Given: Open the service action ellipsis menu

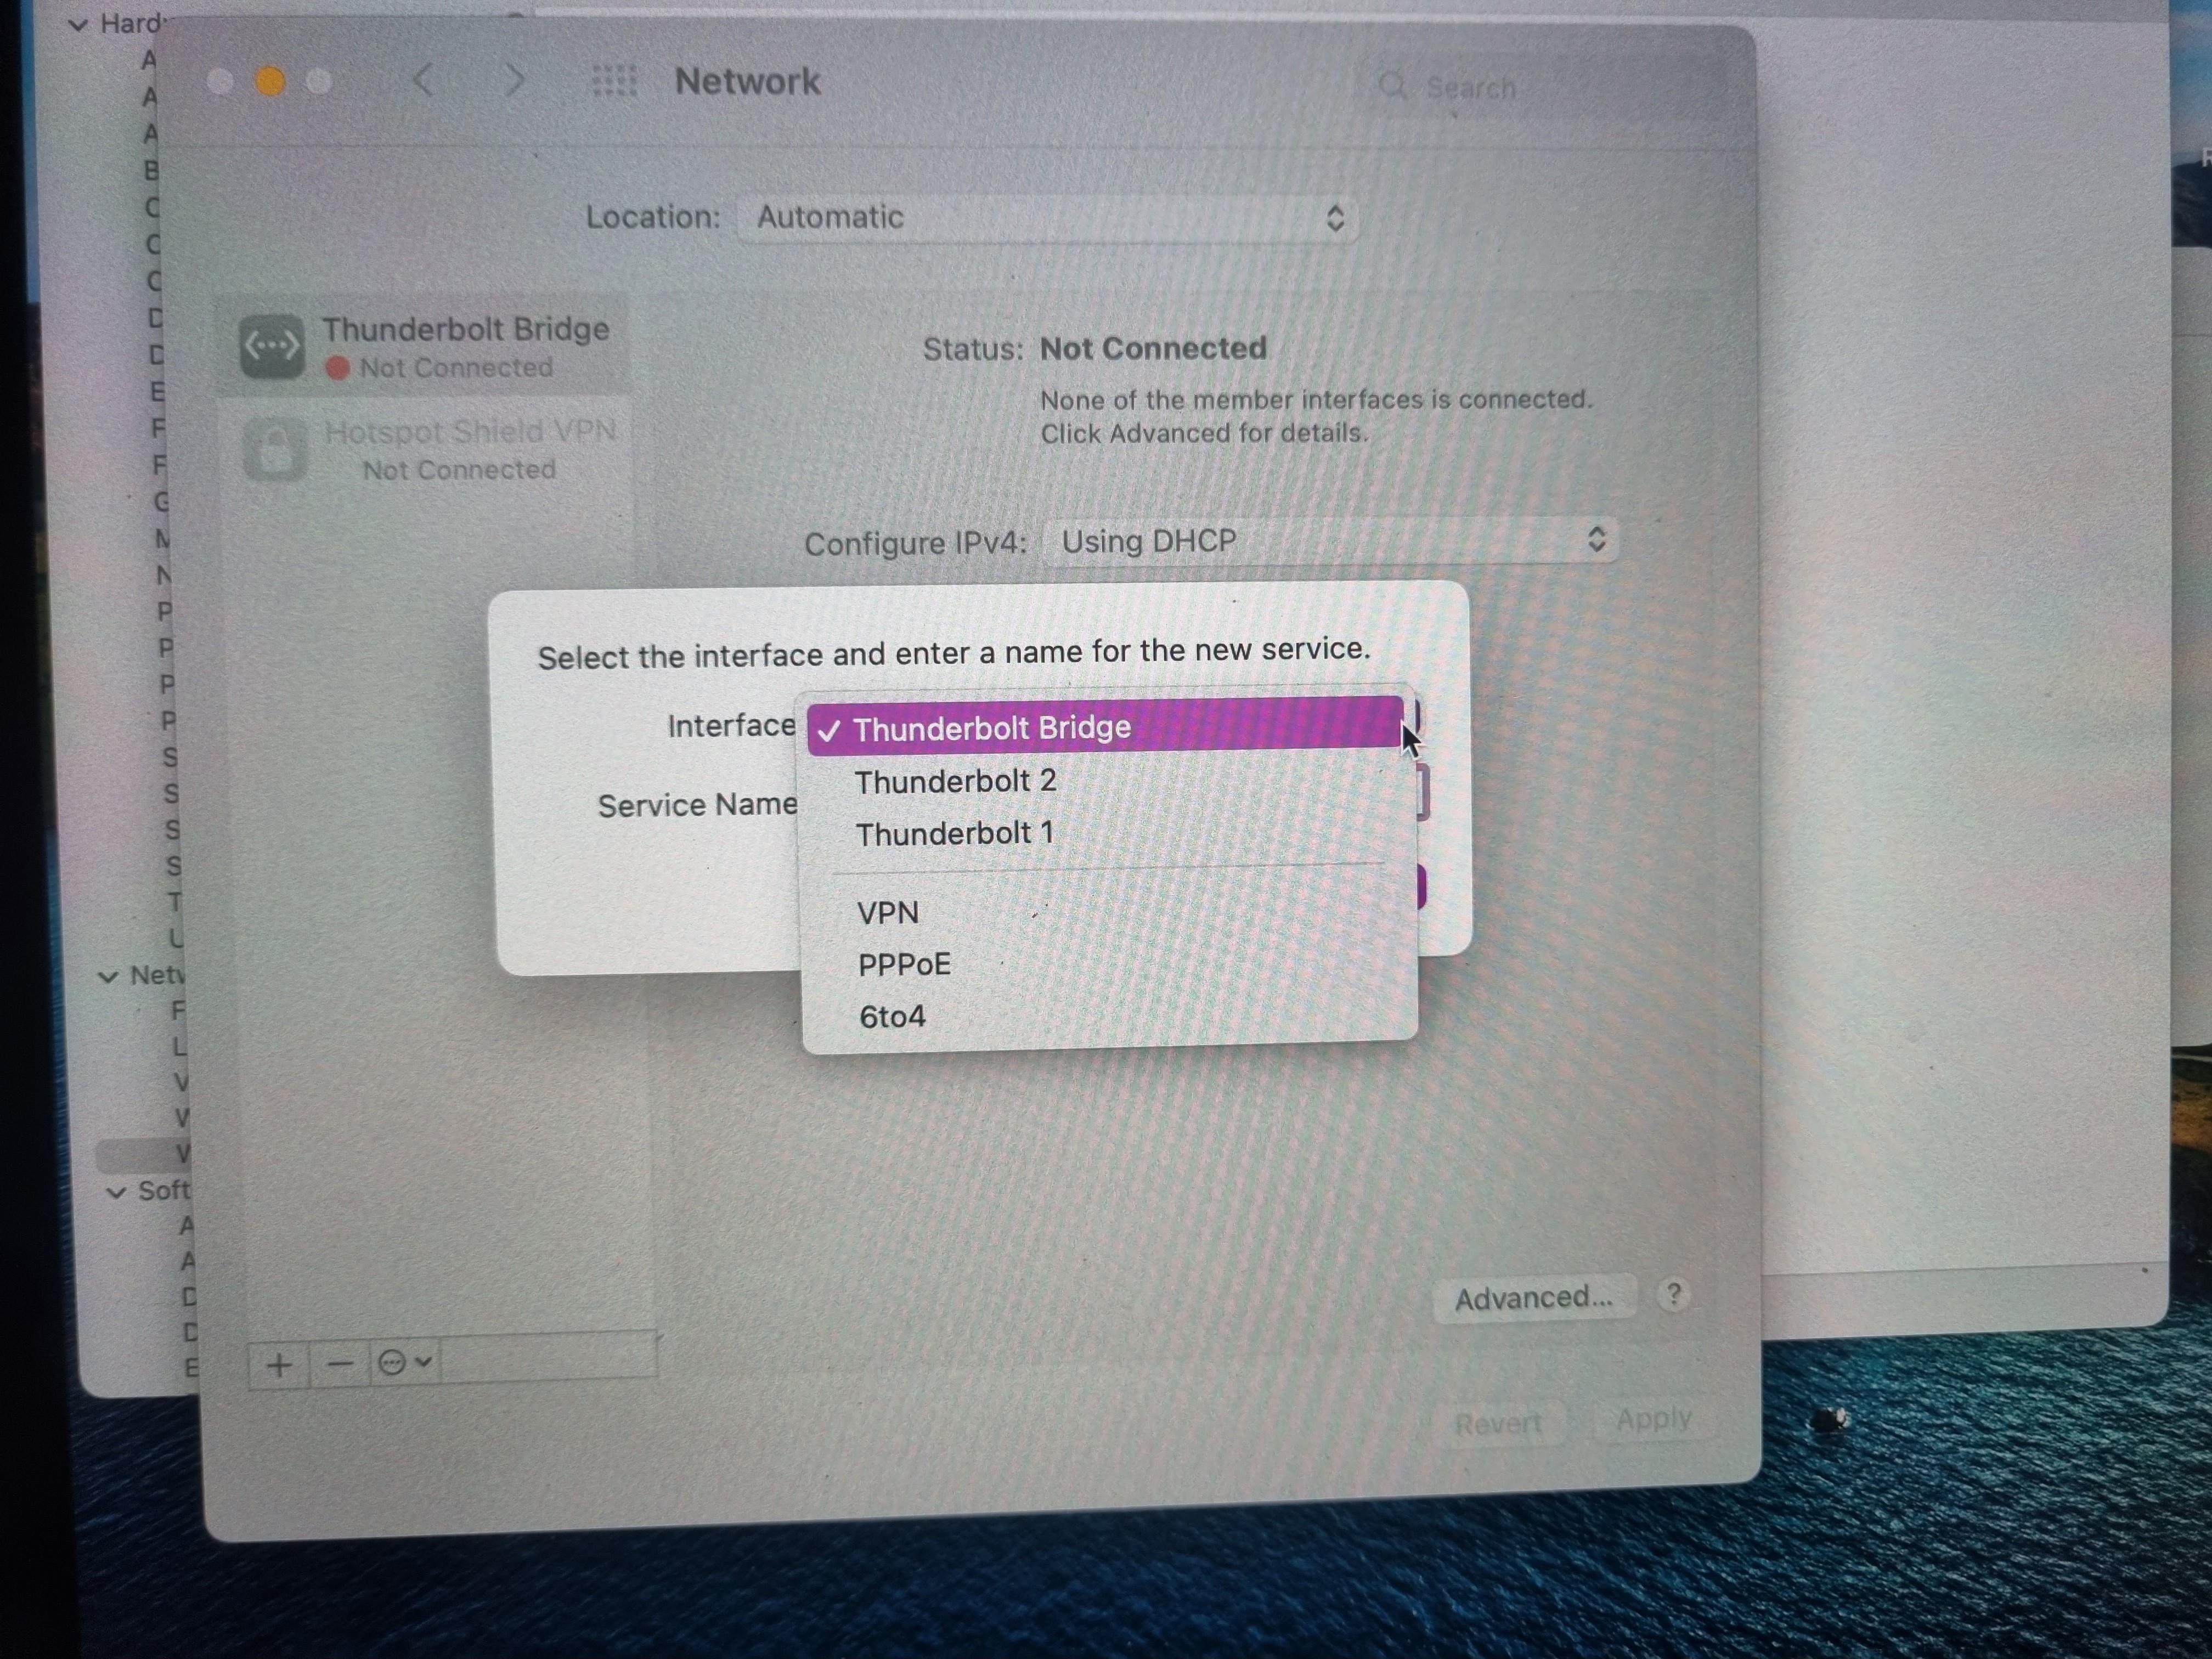Looking at the screenshot, I should pyautogui.click(x=404, y=1363).
